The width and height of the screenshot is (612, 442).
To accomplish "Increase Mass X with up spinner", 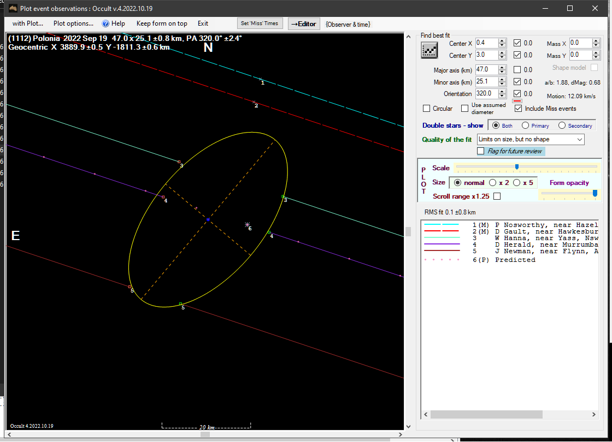I will pos(596,41).
